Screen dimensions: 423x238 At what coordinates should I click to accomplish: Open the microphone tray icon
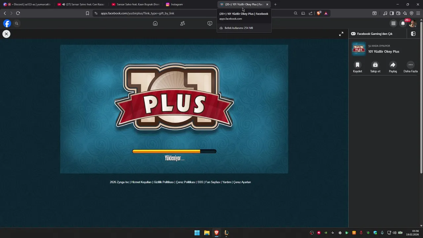point(382,233)
